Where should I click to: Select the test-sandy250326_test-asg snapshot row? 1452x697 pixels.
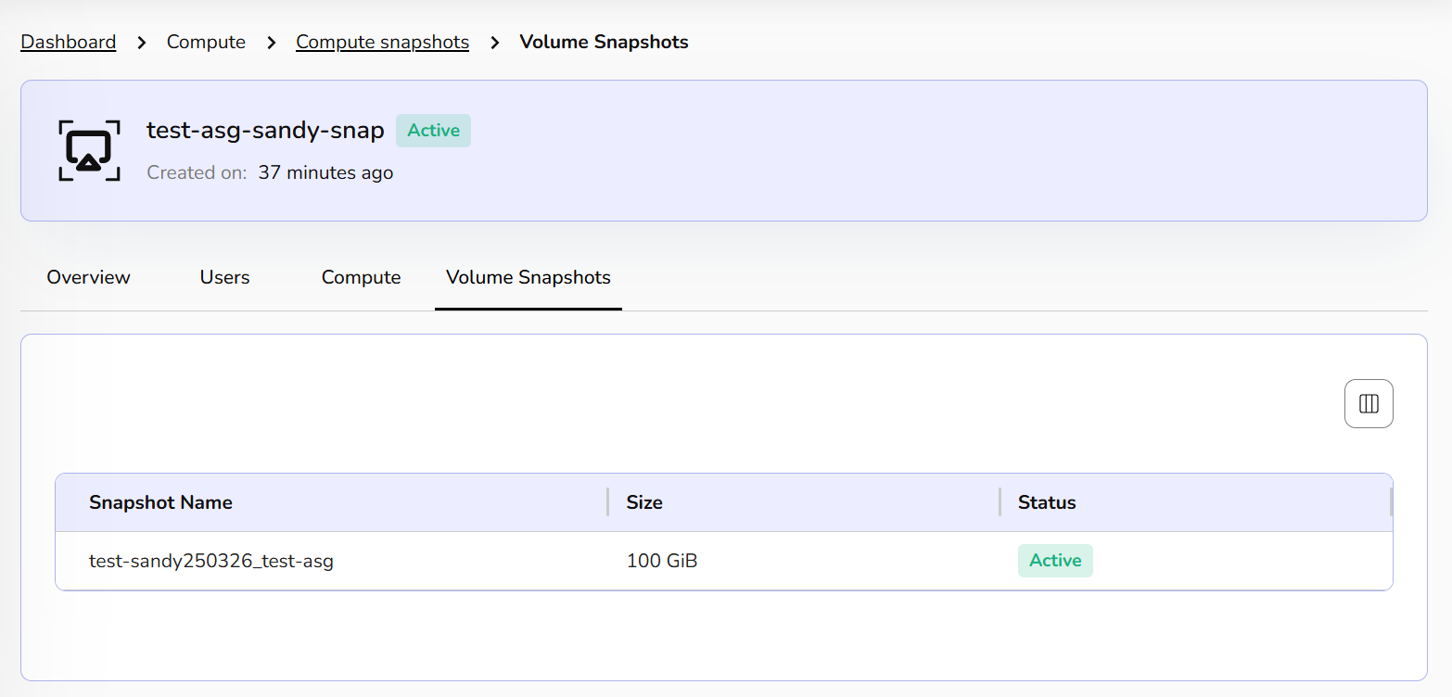click(x=211, y=561)
